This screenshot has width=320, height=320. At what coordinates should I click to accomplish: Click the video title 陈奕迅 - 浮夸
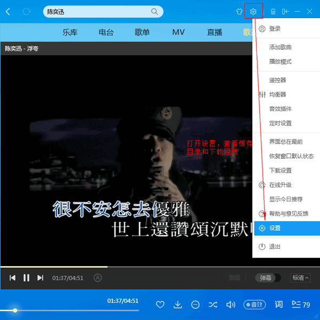[x=22, y=49]
